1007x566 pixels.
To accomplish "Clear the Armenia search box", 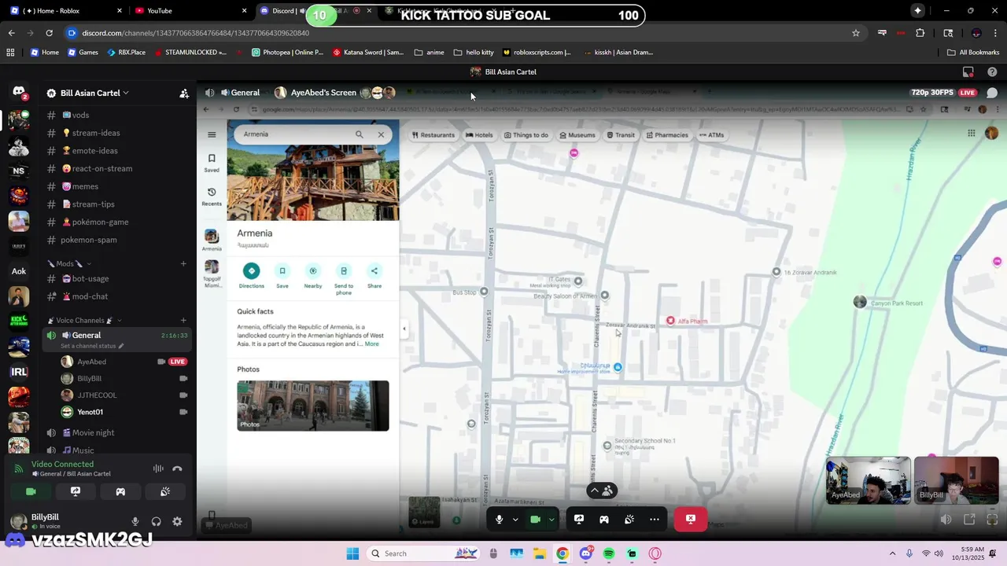I will coord(381,134).
